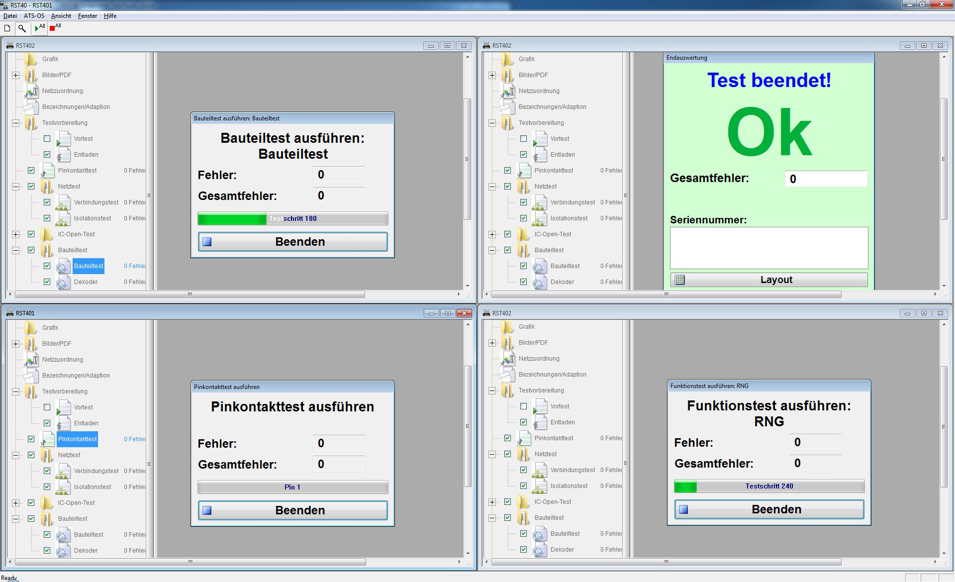Select Bauteiltest gear icon in top-right RST402 window
The image size is (955, 582).
[x=540, y=266]
